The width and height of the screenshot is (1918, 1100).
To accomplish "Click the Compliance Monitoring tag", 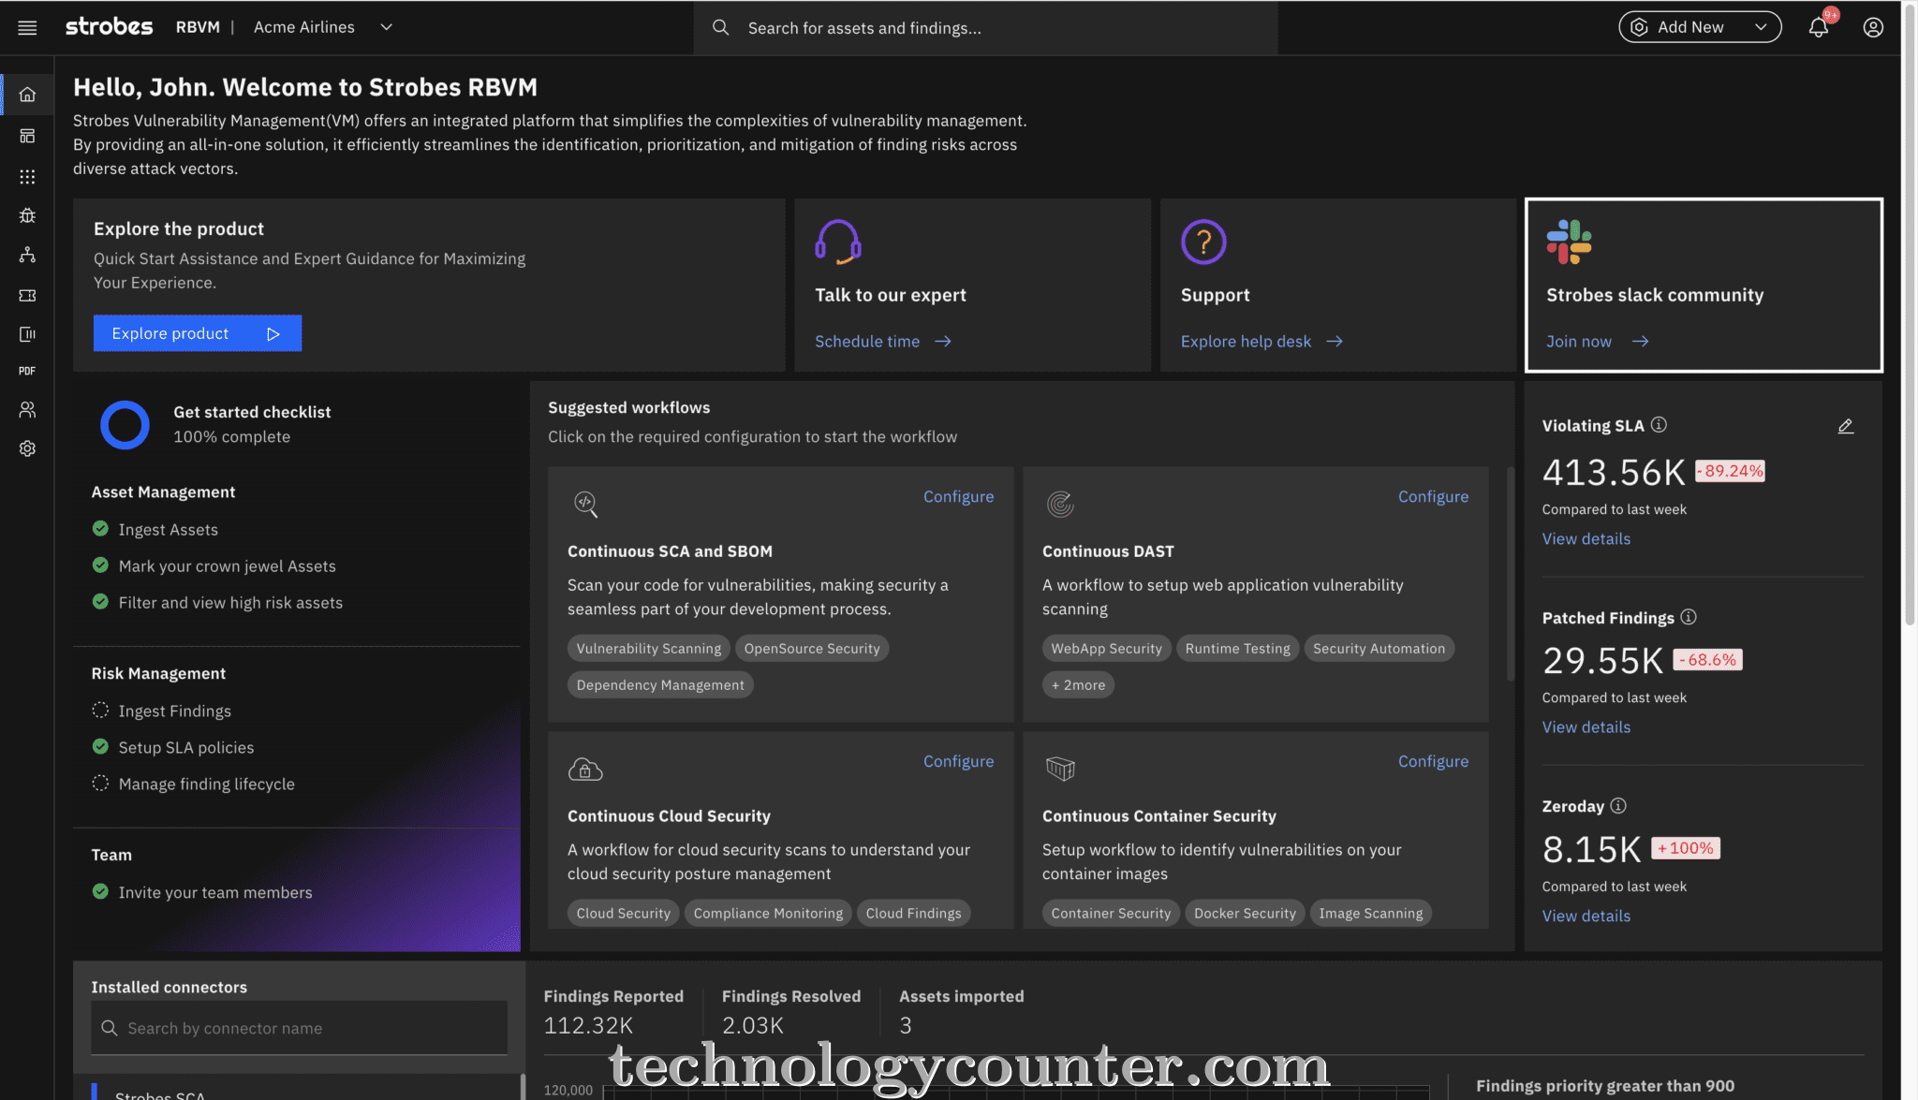I will click(768, 913).
